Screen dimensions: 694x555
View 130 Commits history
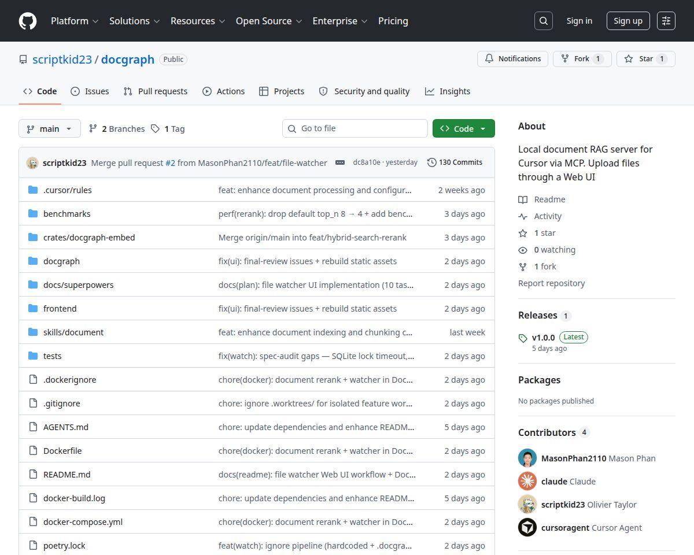tap(455, 162)
